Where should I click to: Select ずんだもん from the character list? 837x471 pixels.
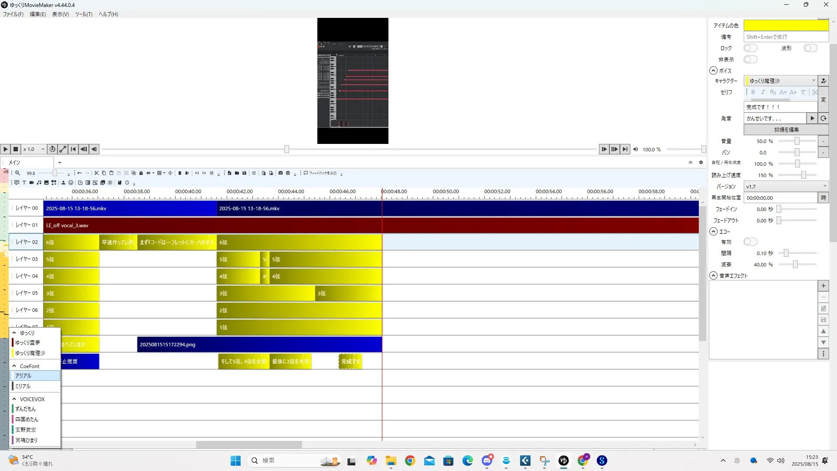point(25,409)
